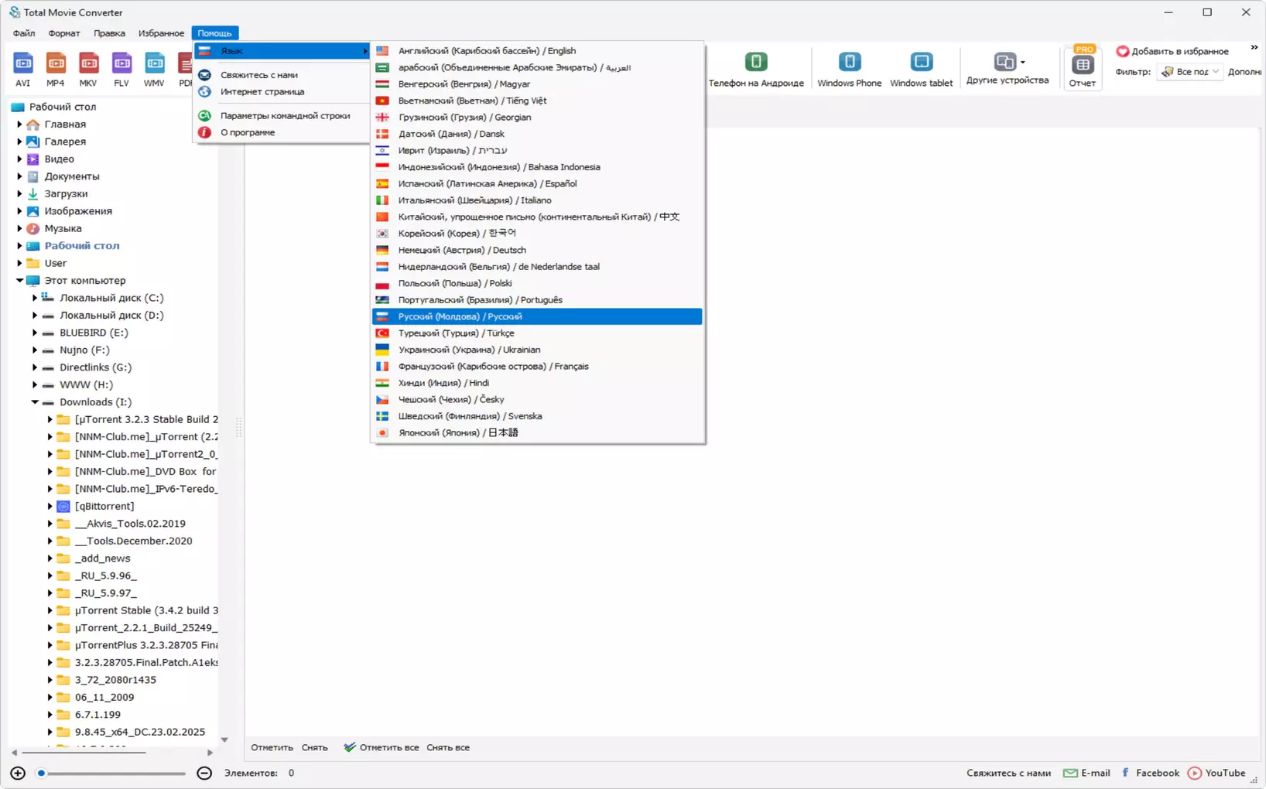Collapse the Этот компьютер node
Viewport: 1266px width, 789px height.
19,281
